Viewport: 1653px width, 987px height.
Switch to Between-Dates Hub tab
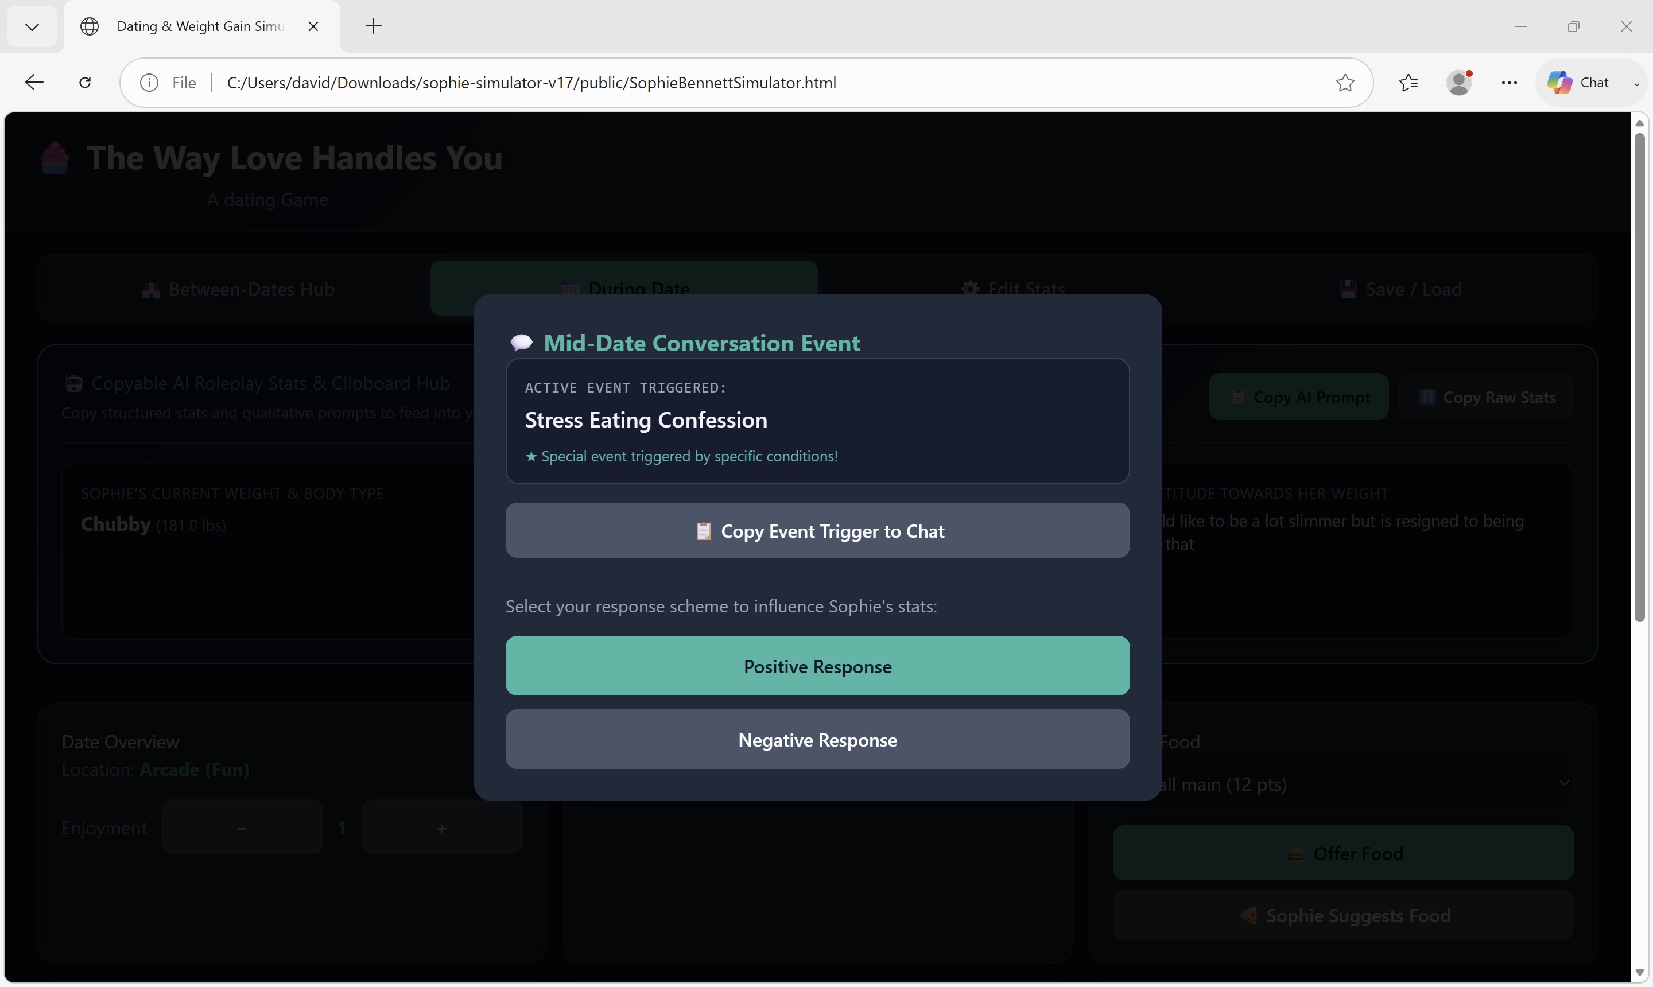(238, 289)
